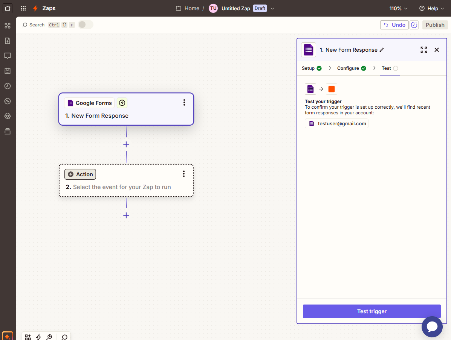Switch to the Setup tab
This screenshot has width=451, height=340.
[x=311, y=68]
